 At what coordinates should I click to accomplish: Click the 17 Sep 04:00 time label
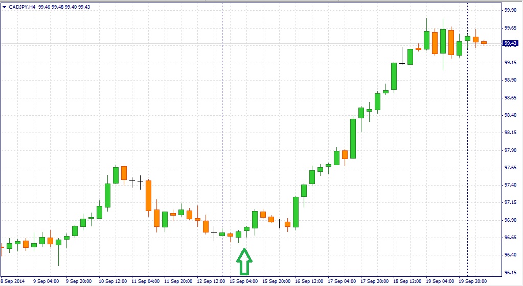(342, 281)
